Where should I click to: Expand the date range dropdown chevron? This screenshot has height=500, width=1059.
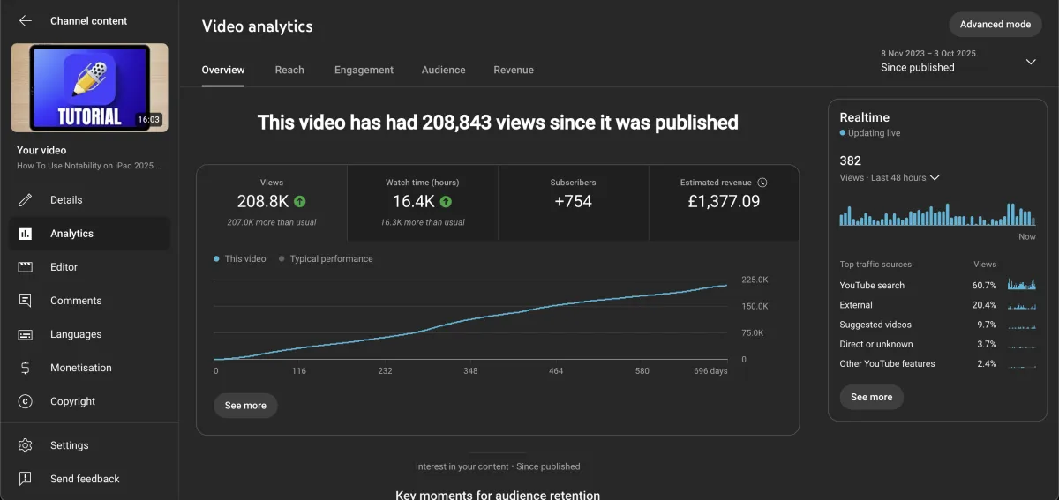tap(1031, 62)
